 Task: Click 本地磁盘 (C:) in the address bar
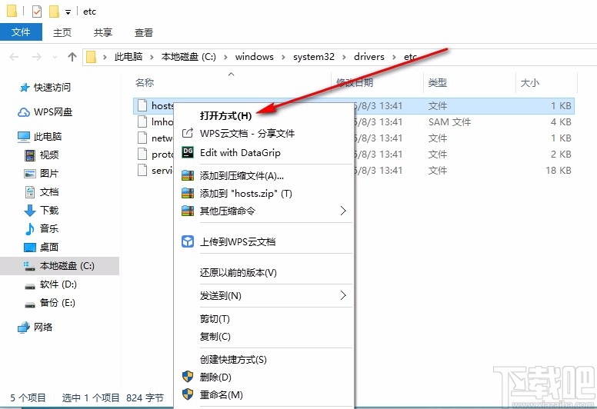[x=188, y=57]
